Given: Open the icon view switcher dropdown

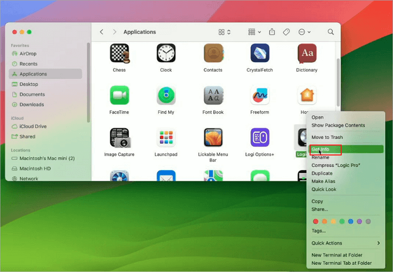Looking at the screenshot, I should point(225,32).
